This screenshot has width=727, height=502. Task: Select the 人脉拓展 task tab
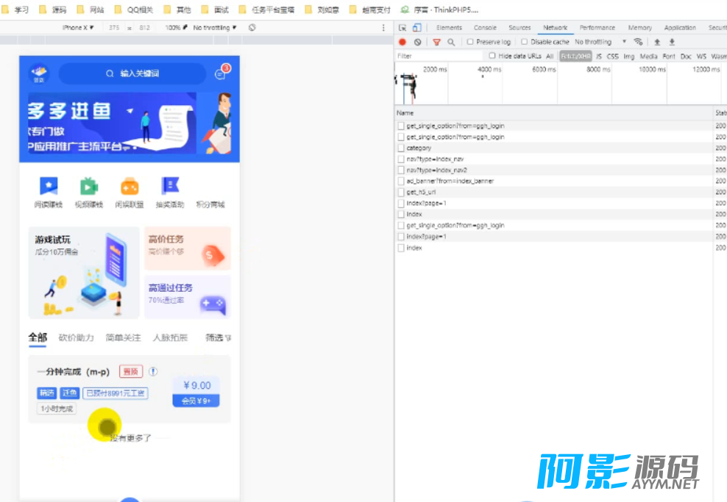click(170, 337)
